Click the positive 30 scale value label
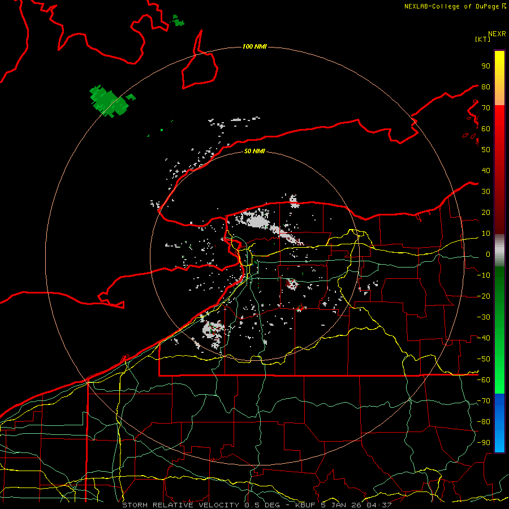Image resolution: width=509 pixels, height=509 pixels. pos(486,192)
